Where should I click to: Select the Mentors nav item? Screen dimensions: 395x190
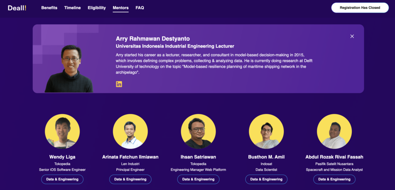121,8
